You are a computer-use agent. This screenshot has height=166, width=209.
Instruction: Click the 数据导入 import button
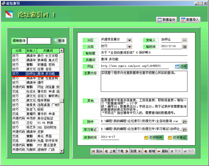(190, 20)
